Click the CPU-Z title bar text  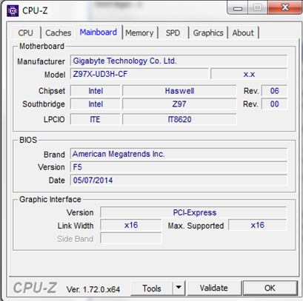[x=35, y=10]
